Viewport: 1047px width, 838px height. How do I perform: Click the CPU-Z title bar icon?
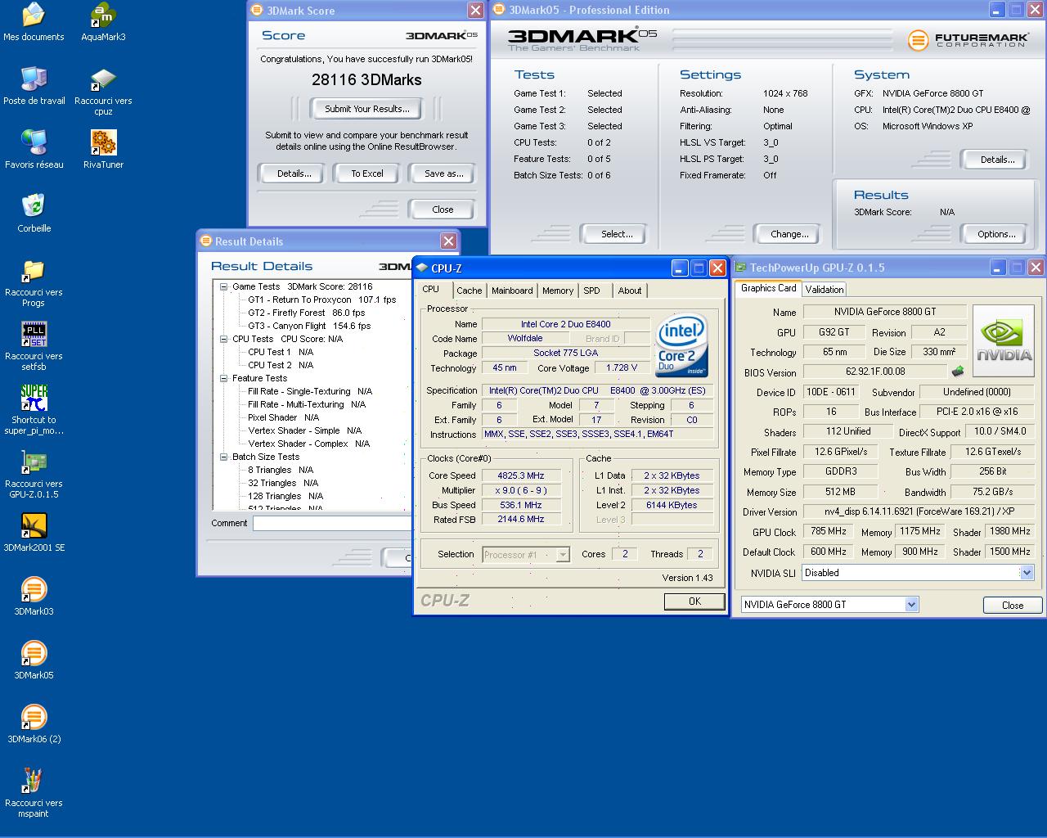coord(422,268)
